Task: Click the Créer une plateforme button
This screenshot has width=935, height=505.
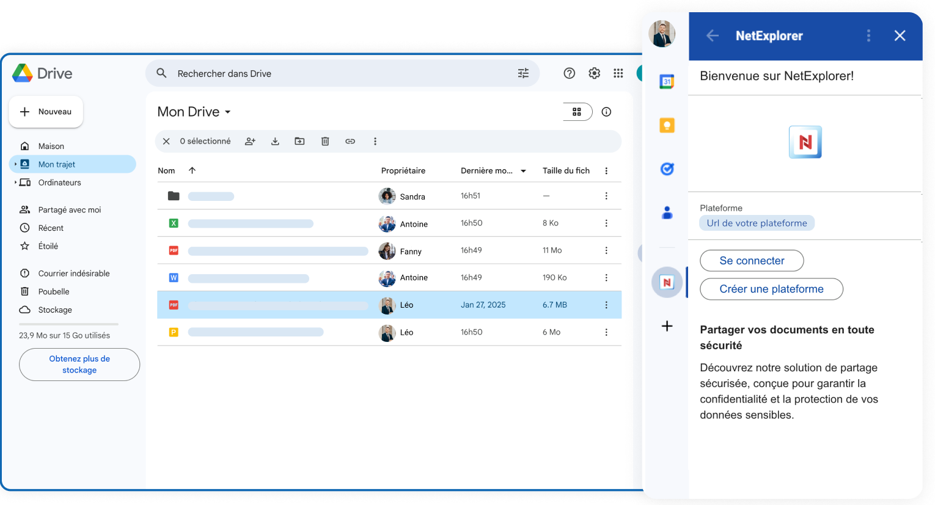Action: [x=771, y=289]
